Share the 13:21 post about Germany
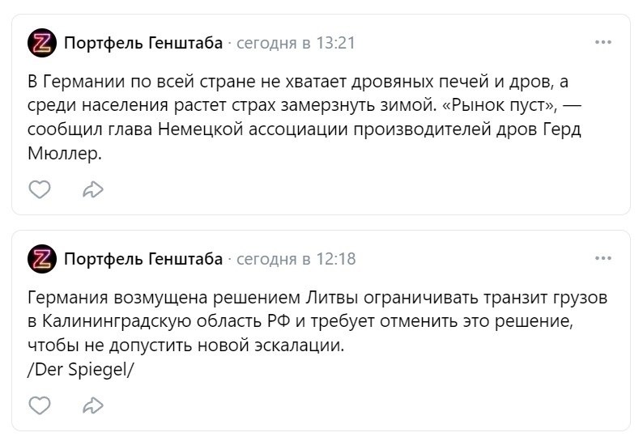 (x=93, y=189)
